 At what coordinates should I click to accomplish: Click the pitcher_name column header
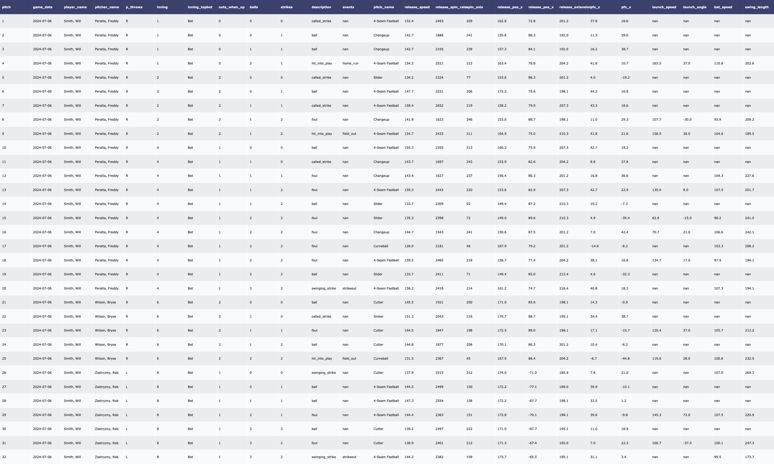tap(107, 7)
